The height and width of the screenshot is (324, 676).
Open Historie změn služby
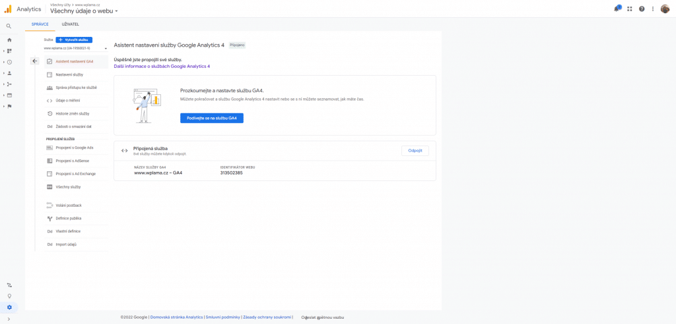(x=77, y=113)
